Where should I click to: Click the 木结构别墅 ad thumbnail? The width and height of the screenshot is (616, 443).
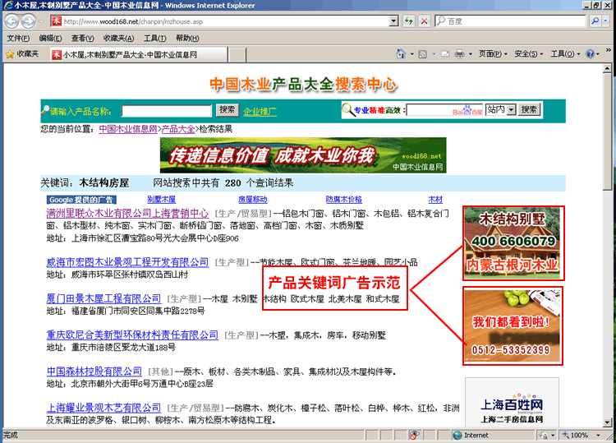(513, 242)
